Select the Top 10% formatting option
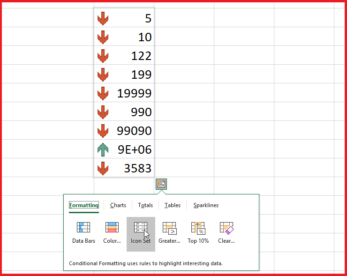 [198, 228]
